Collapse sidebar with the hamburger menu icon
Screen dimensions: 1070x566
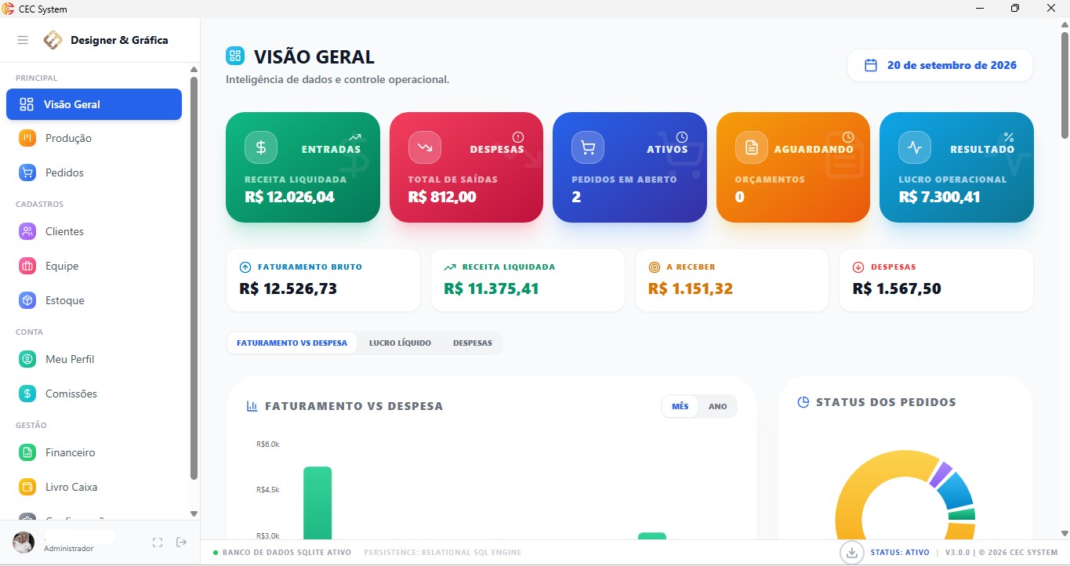pos(23,40)
